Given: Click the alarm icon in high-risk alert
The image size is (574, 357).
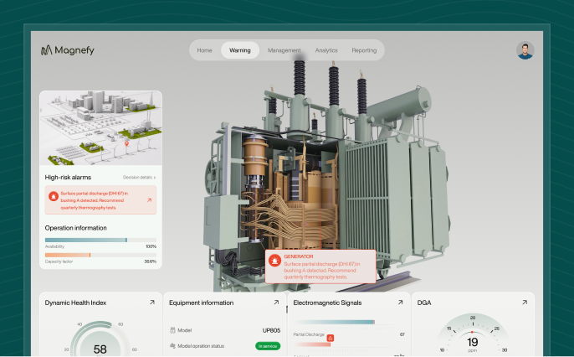Looking at the screenshot, I should [x=54, y=196].
